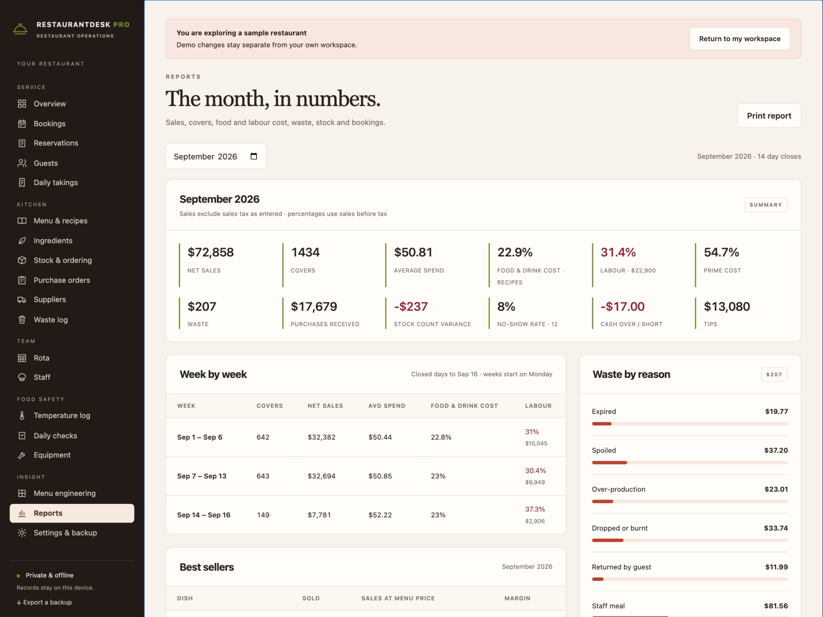Image resolution: width=823 pixels, height=617 pixels.
Task: Click the $72,858 net sales figure
Action: point(210,252)
